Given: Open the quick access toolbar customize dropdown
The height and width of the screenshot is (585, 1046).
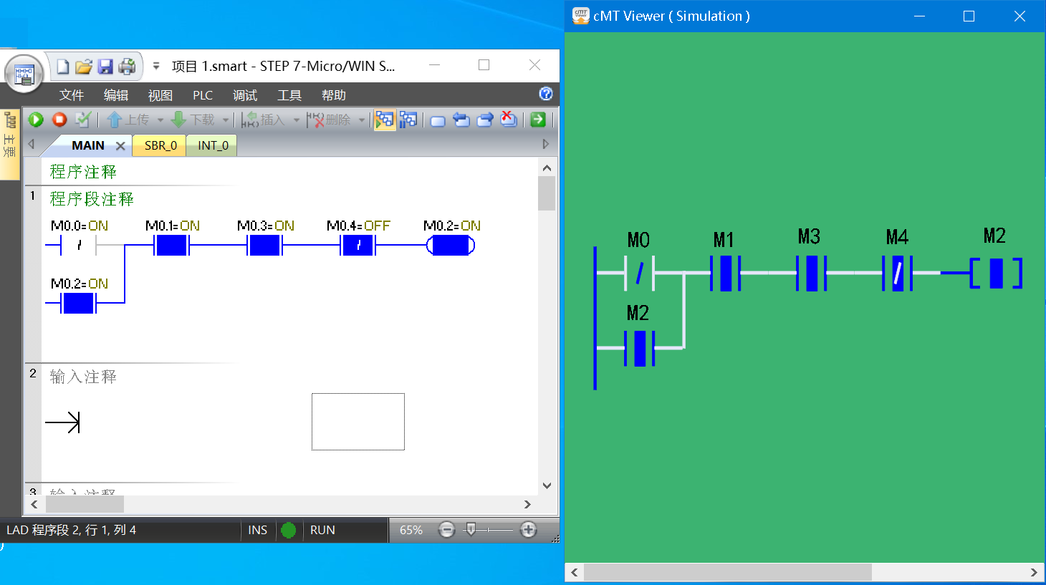Looking at the screenshot, I should point(156,66).
